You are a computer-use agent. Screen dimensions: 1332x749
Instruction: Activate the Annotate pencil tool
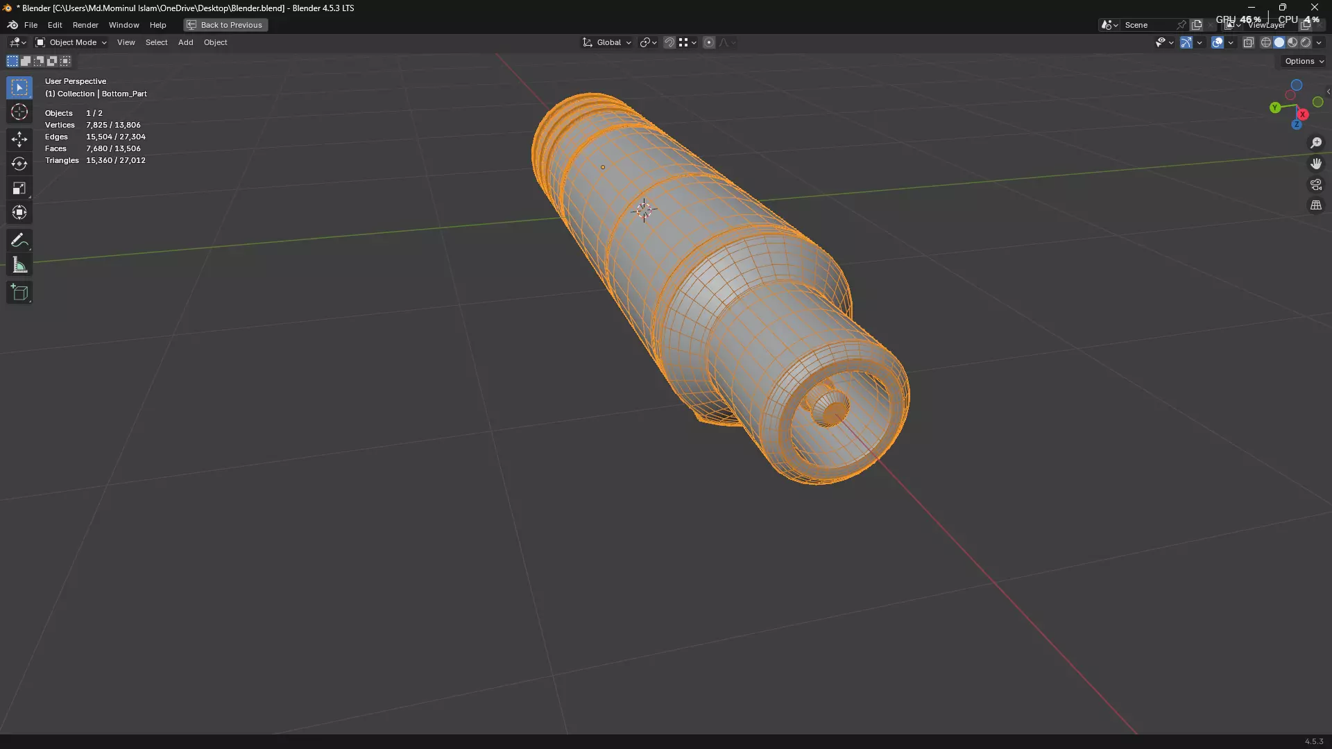coord(19,241)
